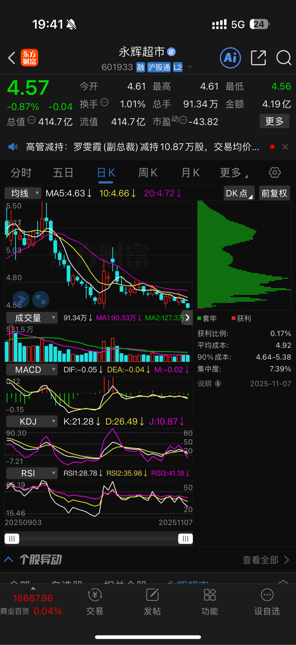Tap the 获利比例 0.17% row
The height and width of the screenshot is (645, 296).
pyautogui.click(x=244, y=333)
